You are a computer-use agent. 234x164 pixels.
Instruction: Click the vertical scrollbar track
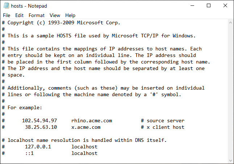coord(231,91)
